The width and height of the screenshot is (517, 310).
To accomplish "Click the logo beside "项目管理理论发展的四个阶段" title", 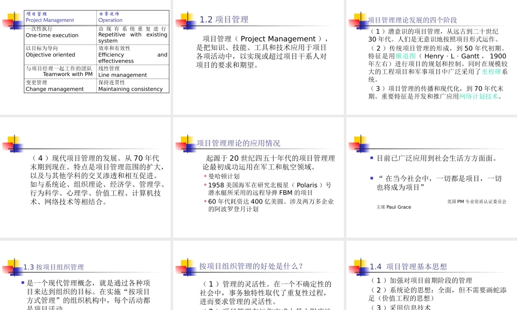I will tap(358, 21).
